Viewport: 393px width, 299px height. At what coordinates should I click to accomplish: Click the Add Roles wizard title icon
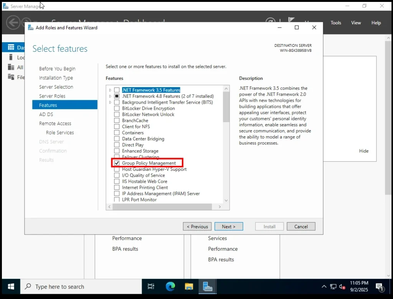coord(31,28)
